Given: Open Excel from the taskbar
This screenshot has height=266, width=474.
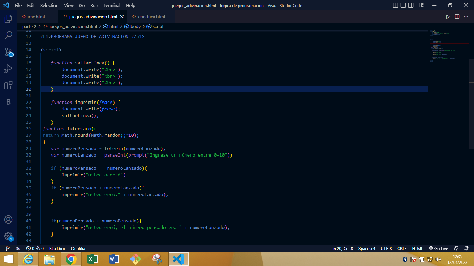Looking at the screenshot, I should pos(93,259).
